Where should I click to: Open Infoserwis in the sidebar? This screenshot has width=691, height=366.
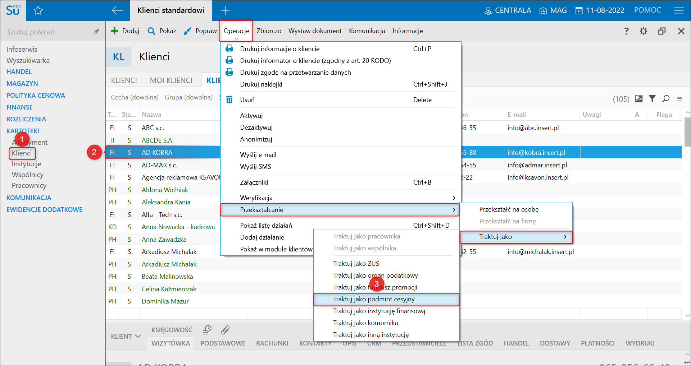click(22, 49)
